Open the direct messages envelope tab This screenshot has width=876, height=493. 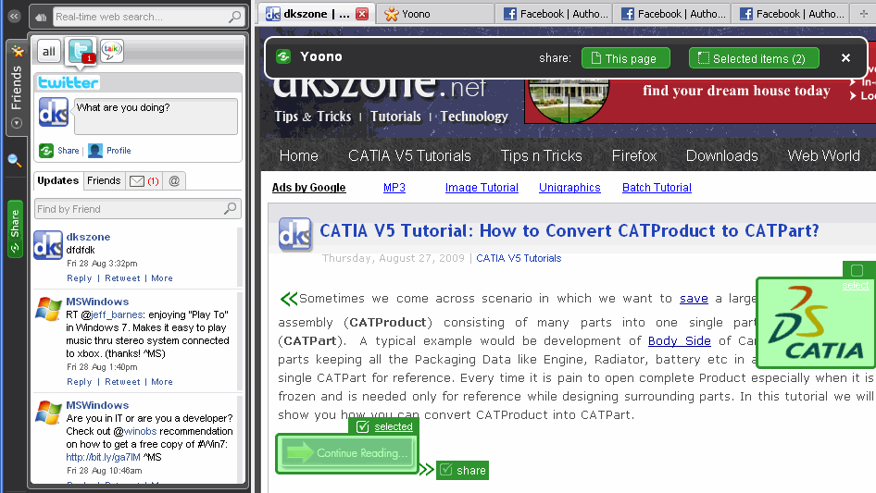(144, 181)
